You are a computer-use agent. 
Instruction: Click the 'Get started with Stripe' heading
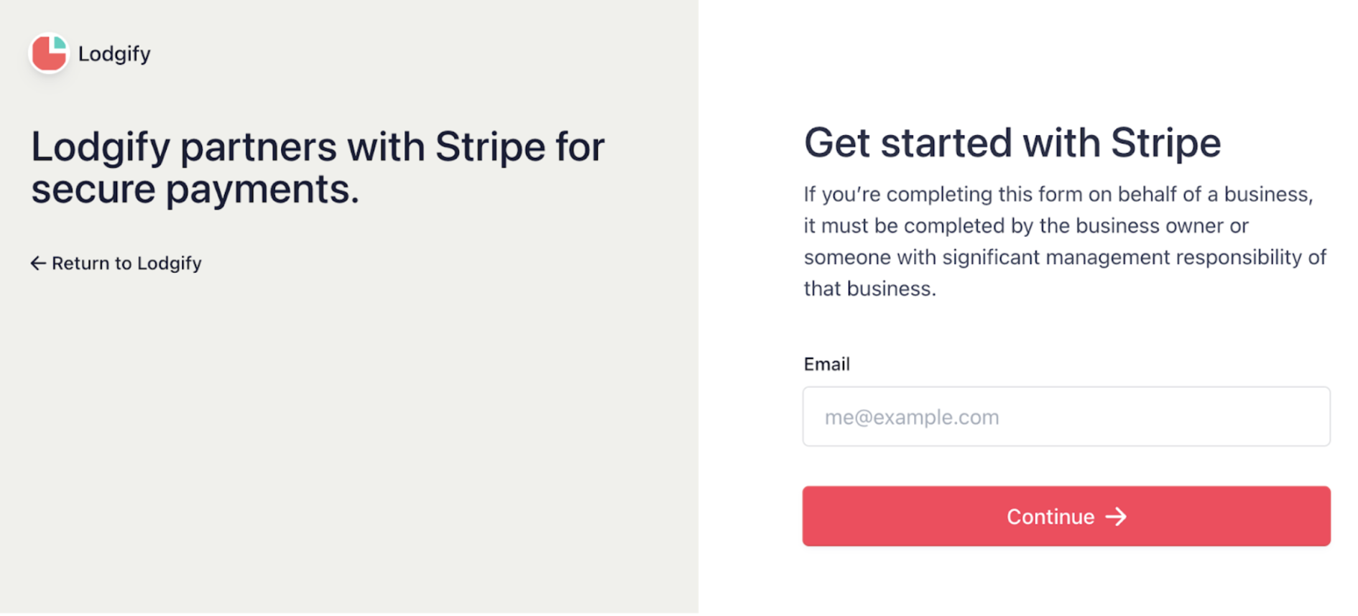(x=1012, y=142)
